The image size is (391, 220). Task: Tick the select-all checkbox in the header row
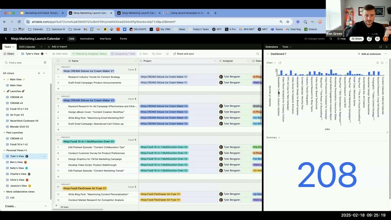tap(58, 61)
